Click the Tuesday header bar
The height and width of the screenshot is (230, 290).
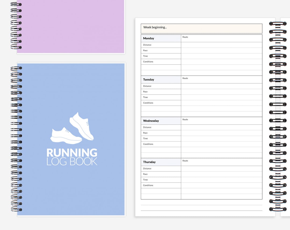point(161,79)
